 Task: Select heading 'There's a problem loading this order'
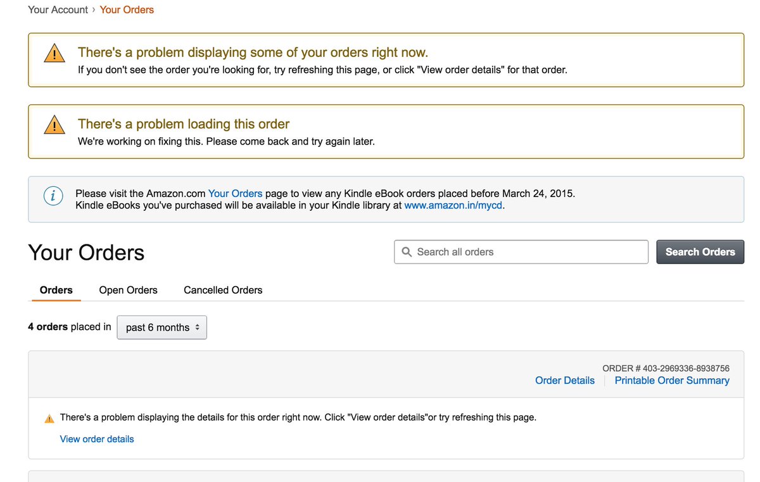(184, 124)
